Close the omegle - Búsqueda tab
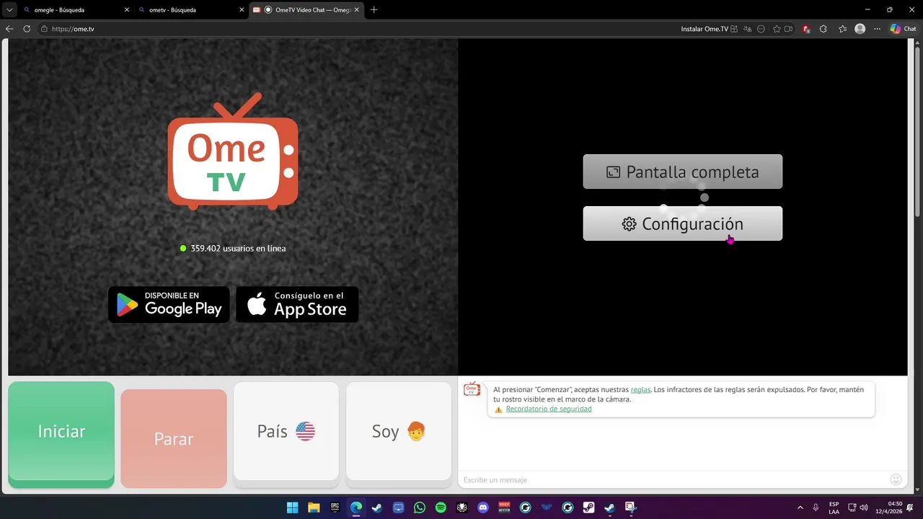Viewport: 923px width, 519px height. pyautogui.click(x=127, y=10)
